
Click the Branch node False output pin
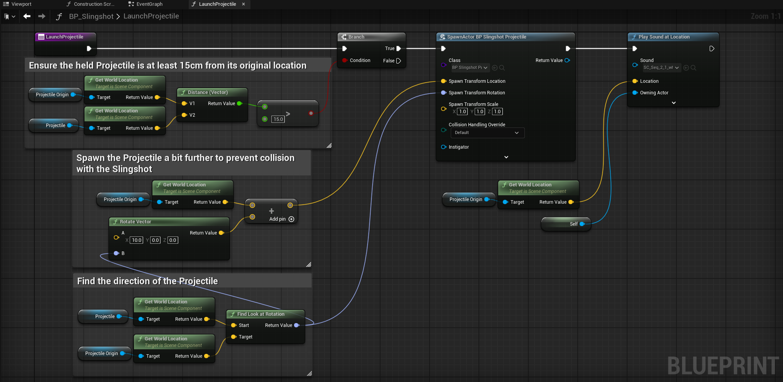(x=399, y=61)
